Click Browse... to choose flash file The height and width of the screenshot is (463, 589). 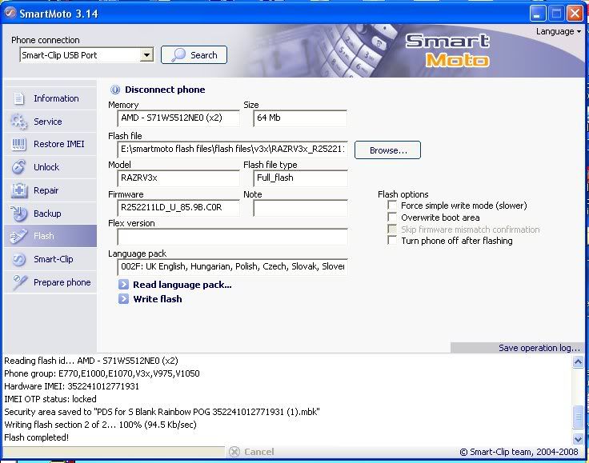[387, 150]
